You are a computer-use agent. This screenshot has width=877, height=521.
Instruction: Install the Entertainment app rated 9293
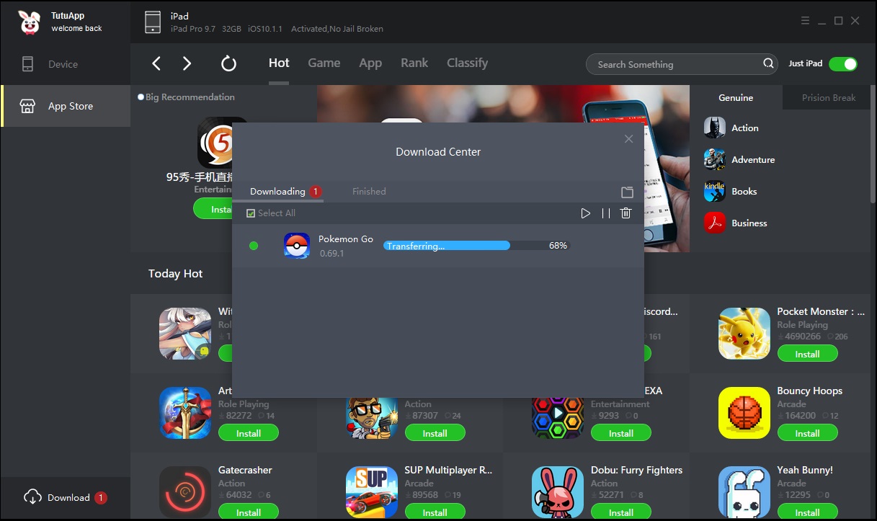pos(621,433)
